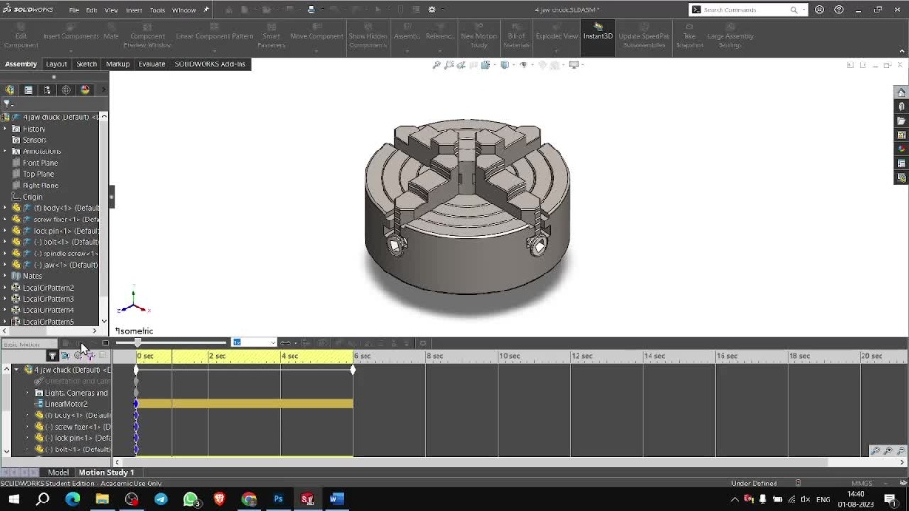The width and height of the screenshot is (909, 511).
Task: Open the ConfigurationManager tab icon
Action: click(47, 90)
